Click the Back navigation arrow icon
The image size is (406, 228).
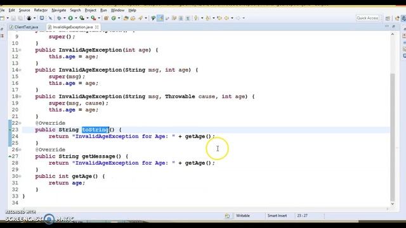click(226, 18)
